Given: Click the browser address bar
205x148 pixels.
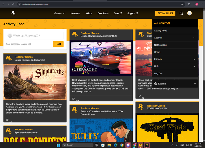Looking at the screenshot, I should click(x=101, y=4).
